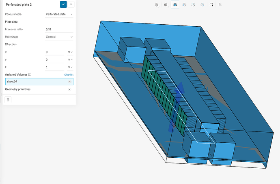Click Clear list for Assigned Volumes

(69, 75)
